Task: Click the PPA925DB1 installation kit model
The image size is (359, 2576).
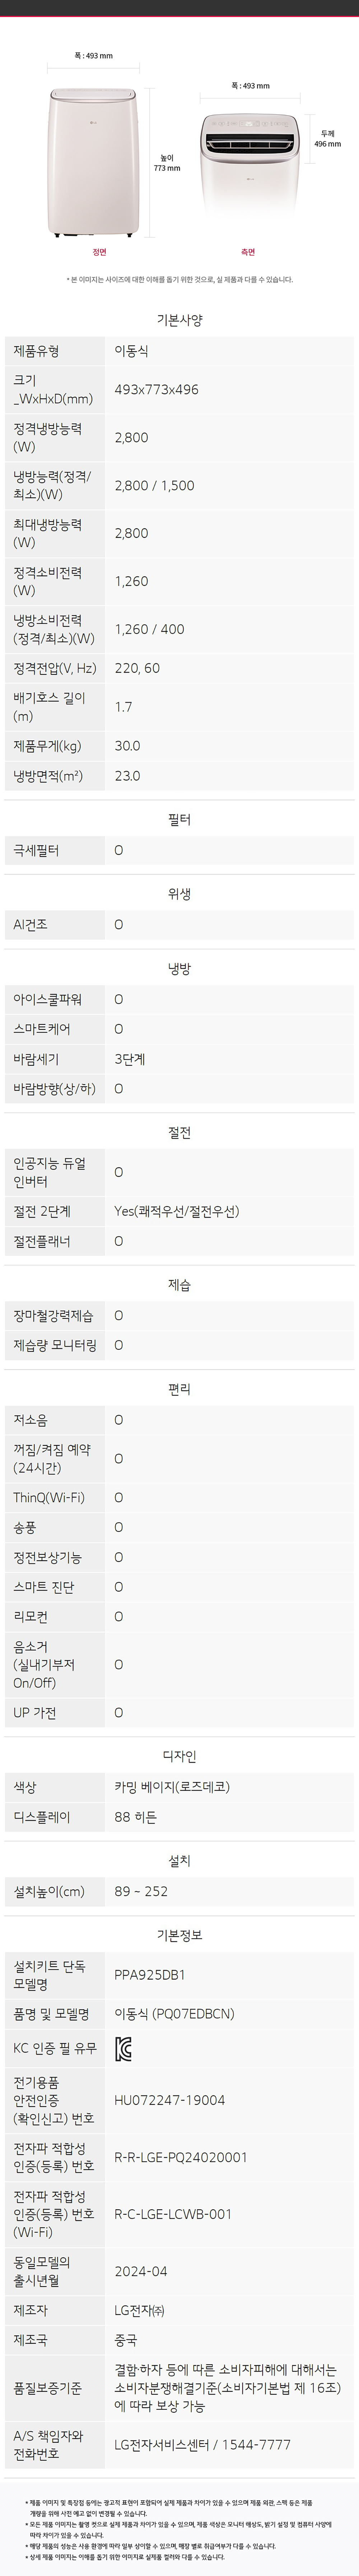Action: click(x=150, y=1974)
